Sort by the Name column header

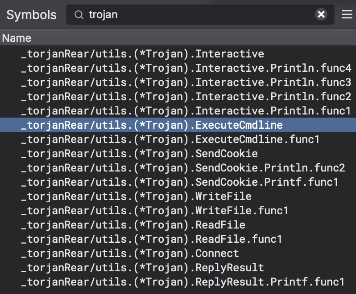point(17,38)
